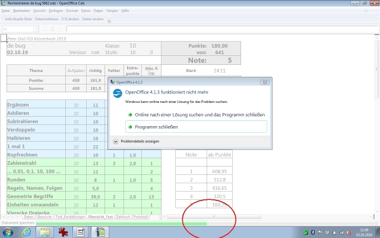This screenshot has width=380, height=238.
Task: Switch to the Test_Einstellungen sheet tab
Action: (x=70, y=217)
